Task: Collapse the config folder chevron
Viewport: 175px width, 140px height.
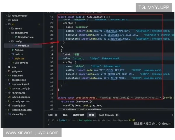Action: tap(9, 41)
